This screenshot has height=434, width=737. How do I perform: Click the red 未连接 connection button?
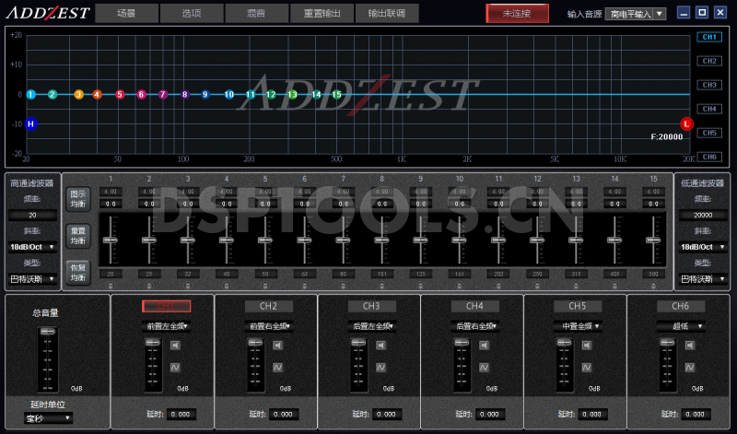pos(517,14)
